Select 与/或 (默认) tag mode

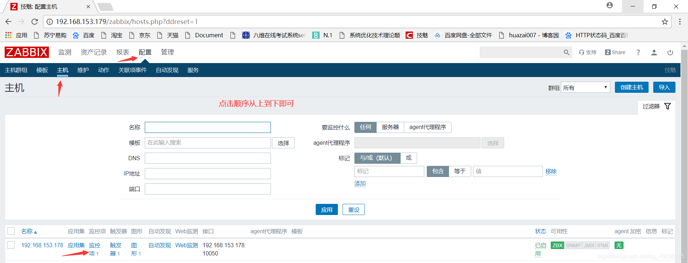[x=377, y=158]
